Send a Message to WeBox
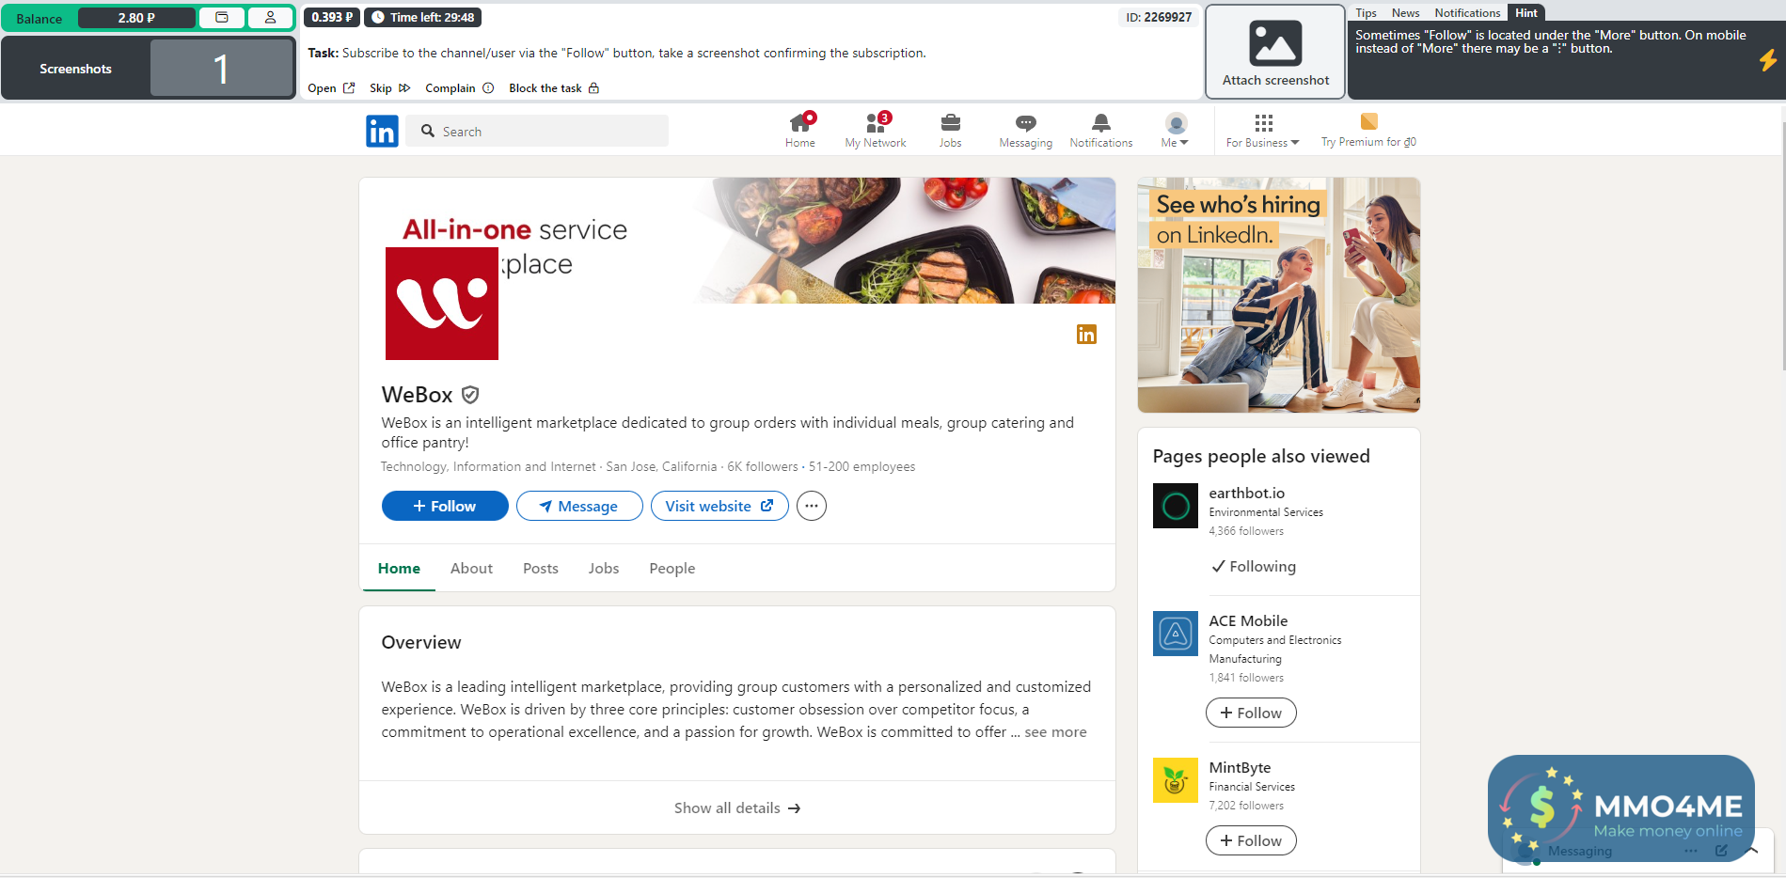 pos(579,506)
